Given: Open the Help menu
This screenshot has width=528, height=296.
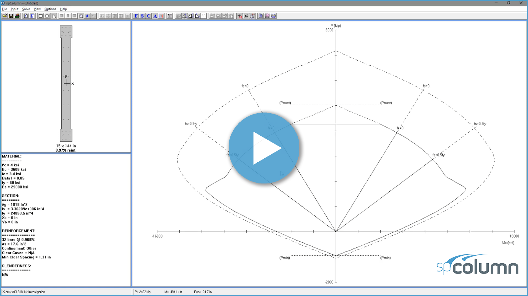Looking at the screenshot, I should [63, 9].
